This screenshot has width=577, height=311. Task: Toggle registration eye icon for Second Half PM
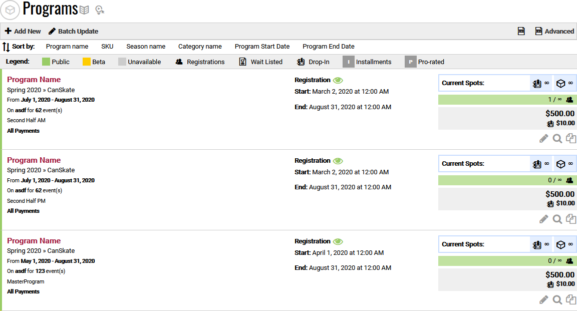click(x=338, y=161)
